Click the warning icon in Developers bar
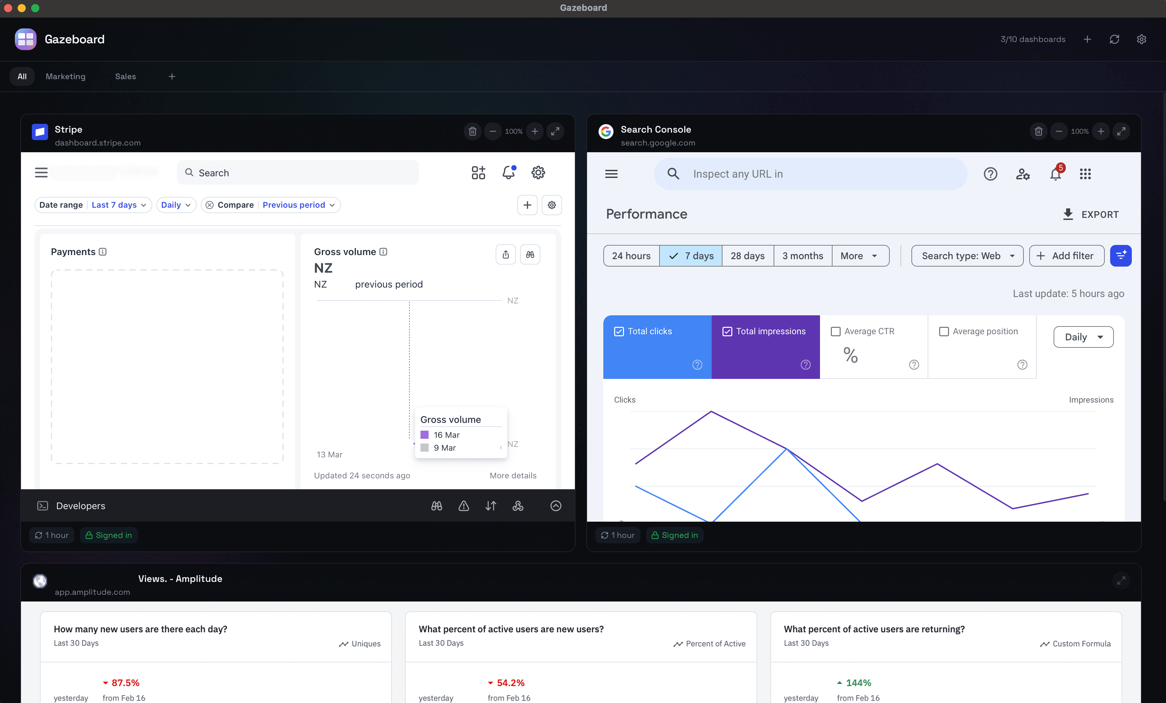Viewport: 1166px width, 703px height. pos(464,506)
